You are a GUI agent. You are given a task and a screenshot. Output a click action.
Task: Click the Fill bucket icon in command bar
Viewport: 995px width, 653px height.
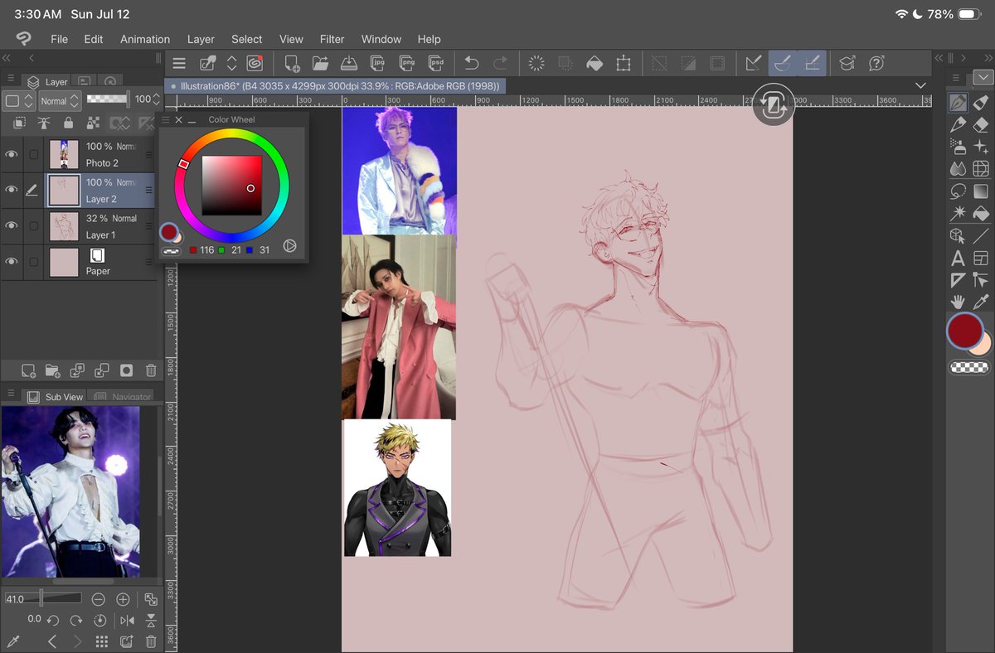point(594,63)
